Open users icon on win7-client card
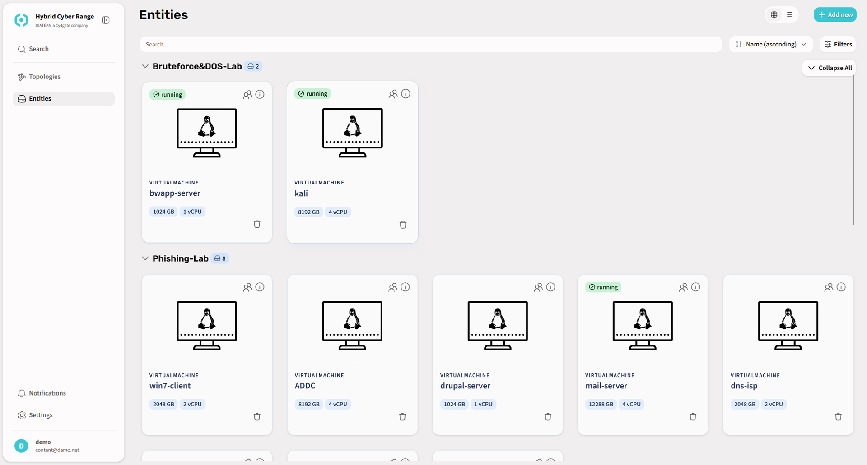 click(247, 287)
